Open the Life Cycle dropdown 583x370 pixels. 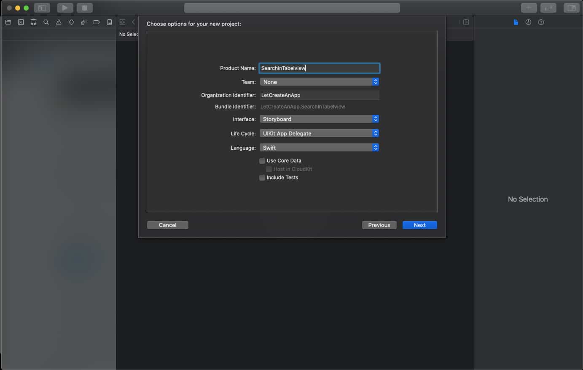point(320,133)
